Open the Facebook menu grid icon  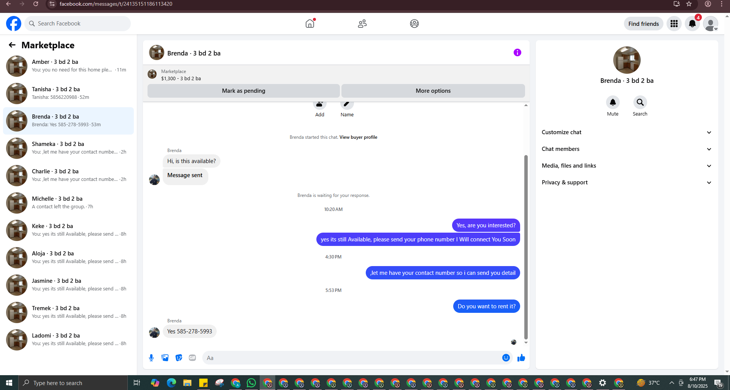674,24
